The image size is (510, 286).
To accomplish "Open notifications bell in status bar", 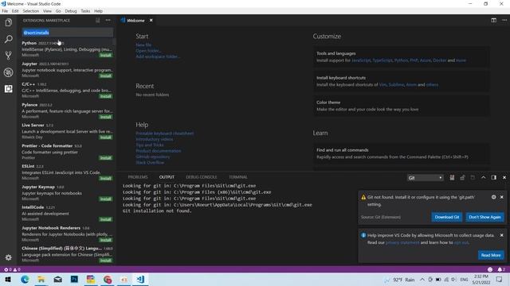I will [x=501, y=269].
